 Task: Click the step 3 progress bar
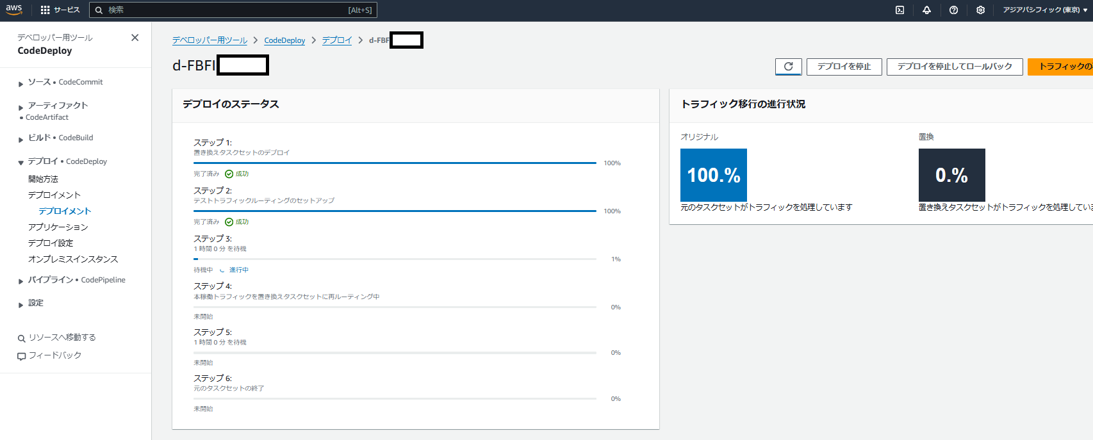(395, 259)
